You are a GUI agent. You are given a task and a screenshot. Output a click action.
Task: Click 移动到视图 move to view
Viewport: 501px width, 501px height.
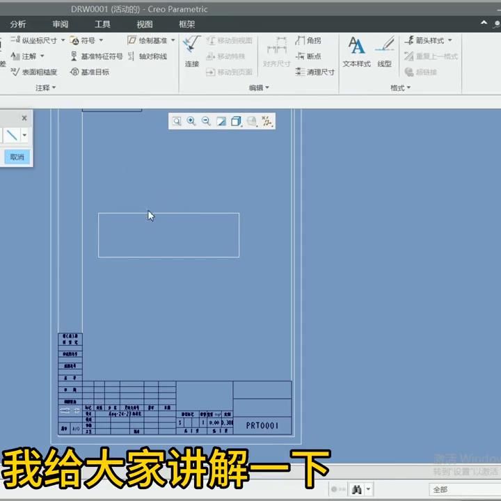[229, 40]
